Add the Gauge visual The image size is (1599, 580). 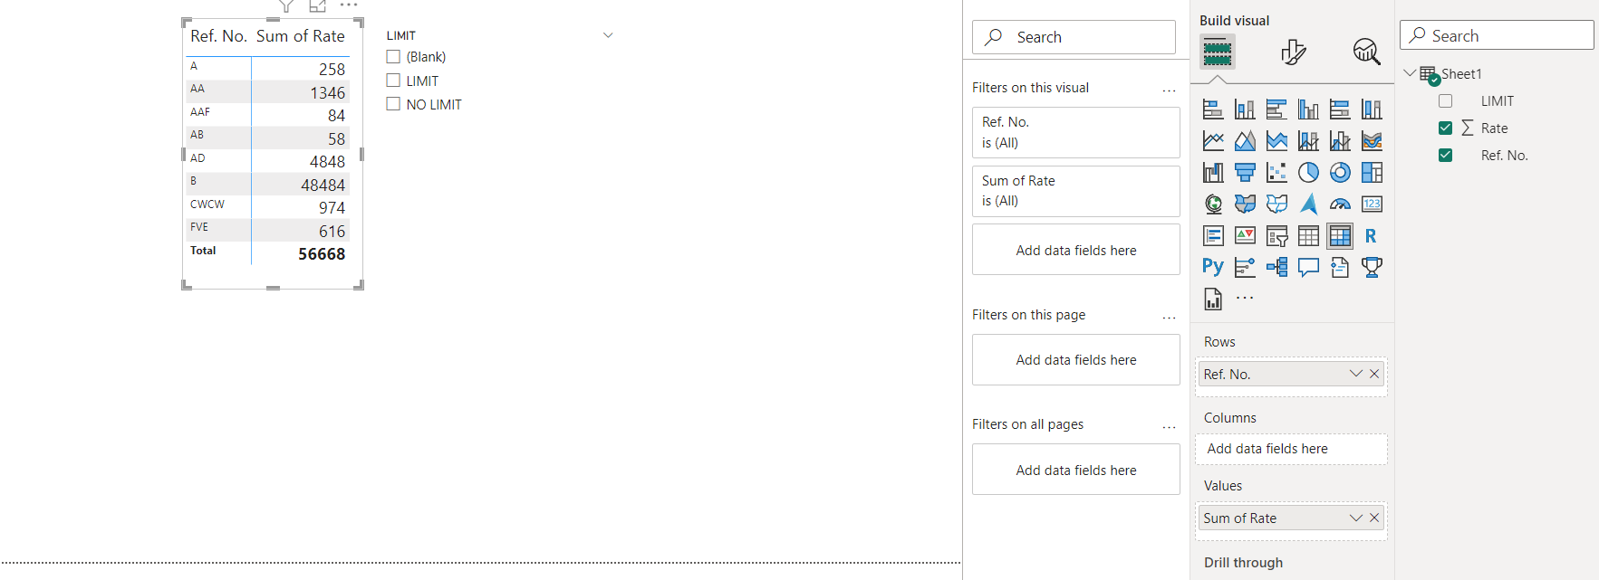1340,204
